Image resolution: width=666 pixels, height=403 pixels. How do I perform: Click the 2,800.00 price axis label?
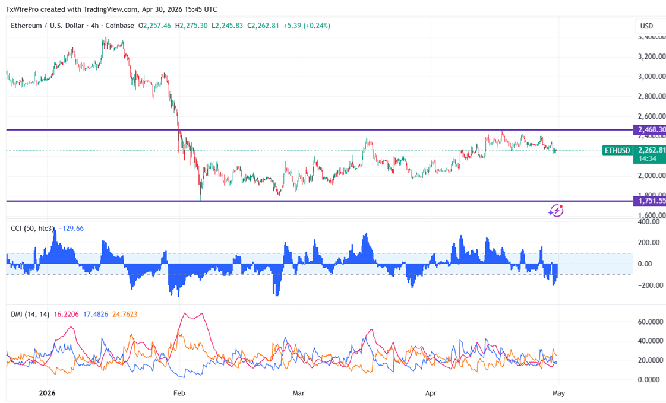pos(652,96)
